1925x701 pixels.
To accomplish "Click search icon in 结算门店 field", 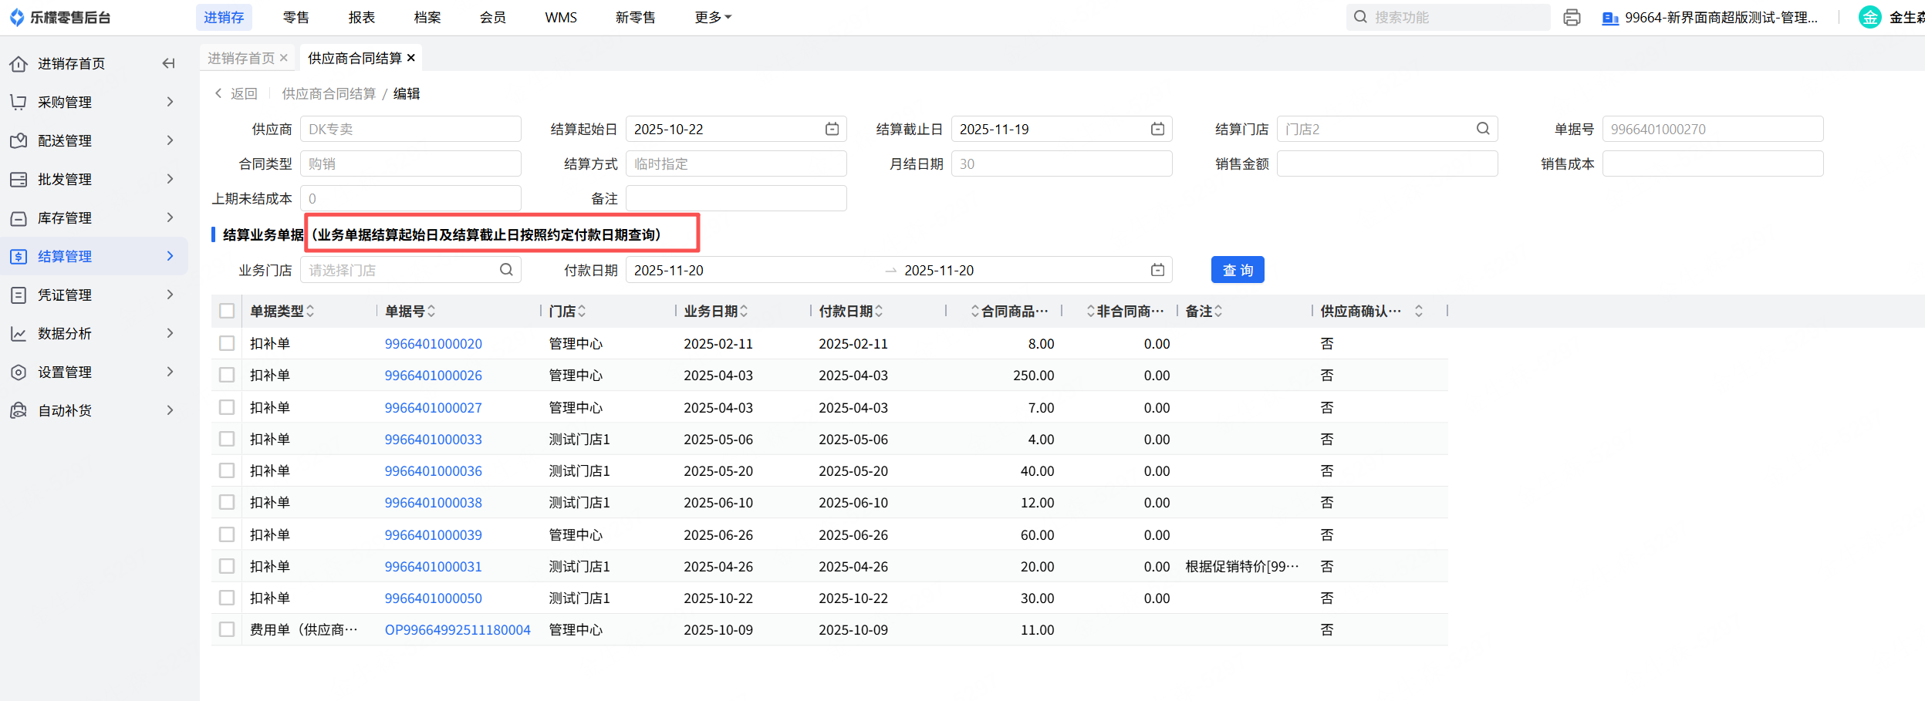I will coord(1483,129).
